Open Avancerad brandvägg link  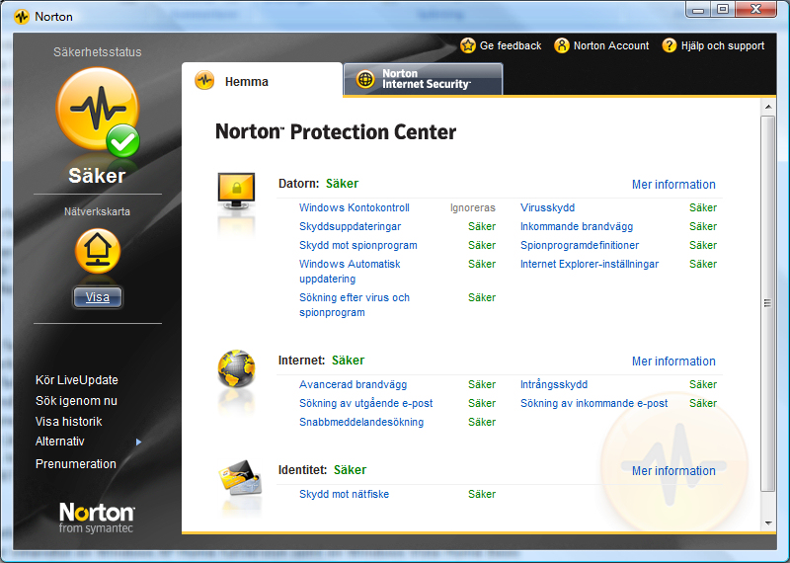(x=354, y=384)
